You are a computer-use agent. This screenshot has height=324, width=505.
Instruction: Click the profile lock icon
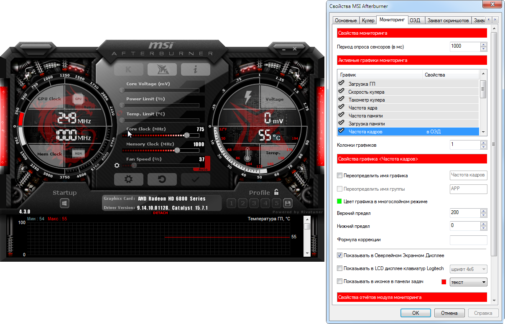click(276, 192)
